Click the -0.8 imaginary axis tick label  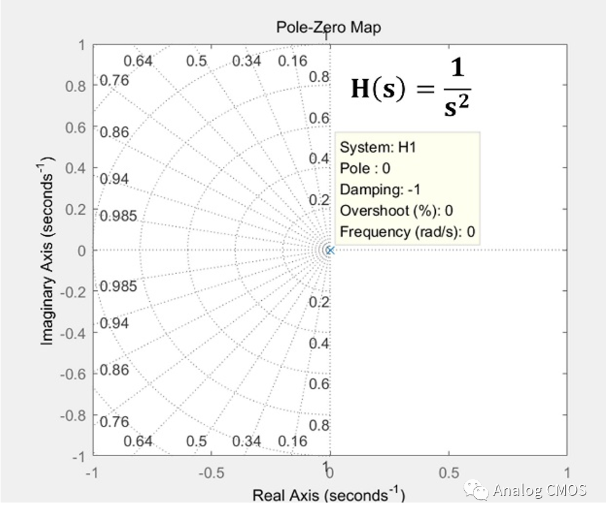(x=74, y=415)
